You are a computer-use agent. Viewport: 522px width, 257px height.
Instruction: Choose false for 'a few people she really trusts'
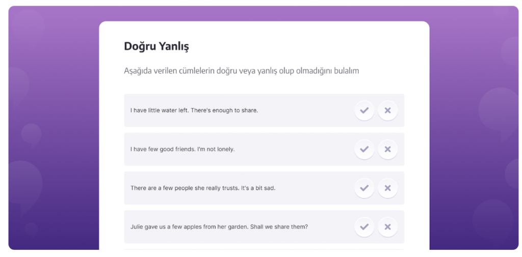click(387, 188)
